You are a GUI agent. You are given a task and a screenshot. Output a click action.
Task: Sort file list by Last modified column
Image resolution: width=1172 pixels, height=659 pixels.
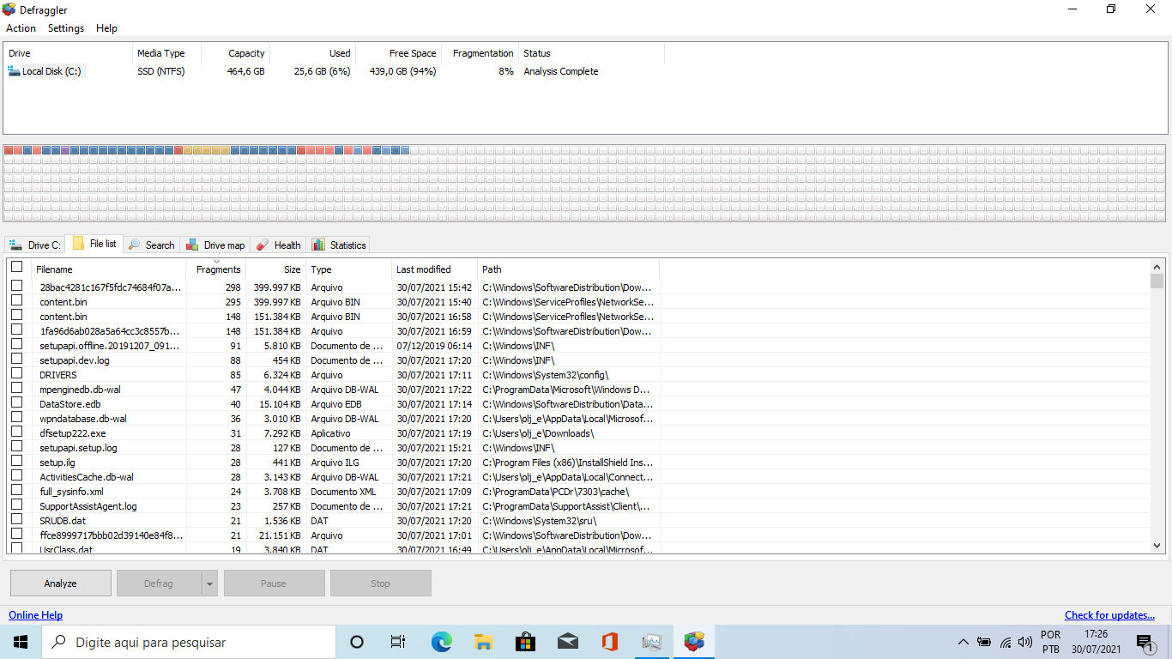435,269
